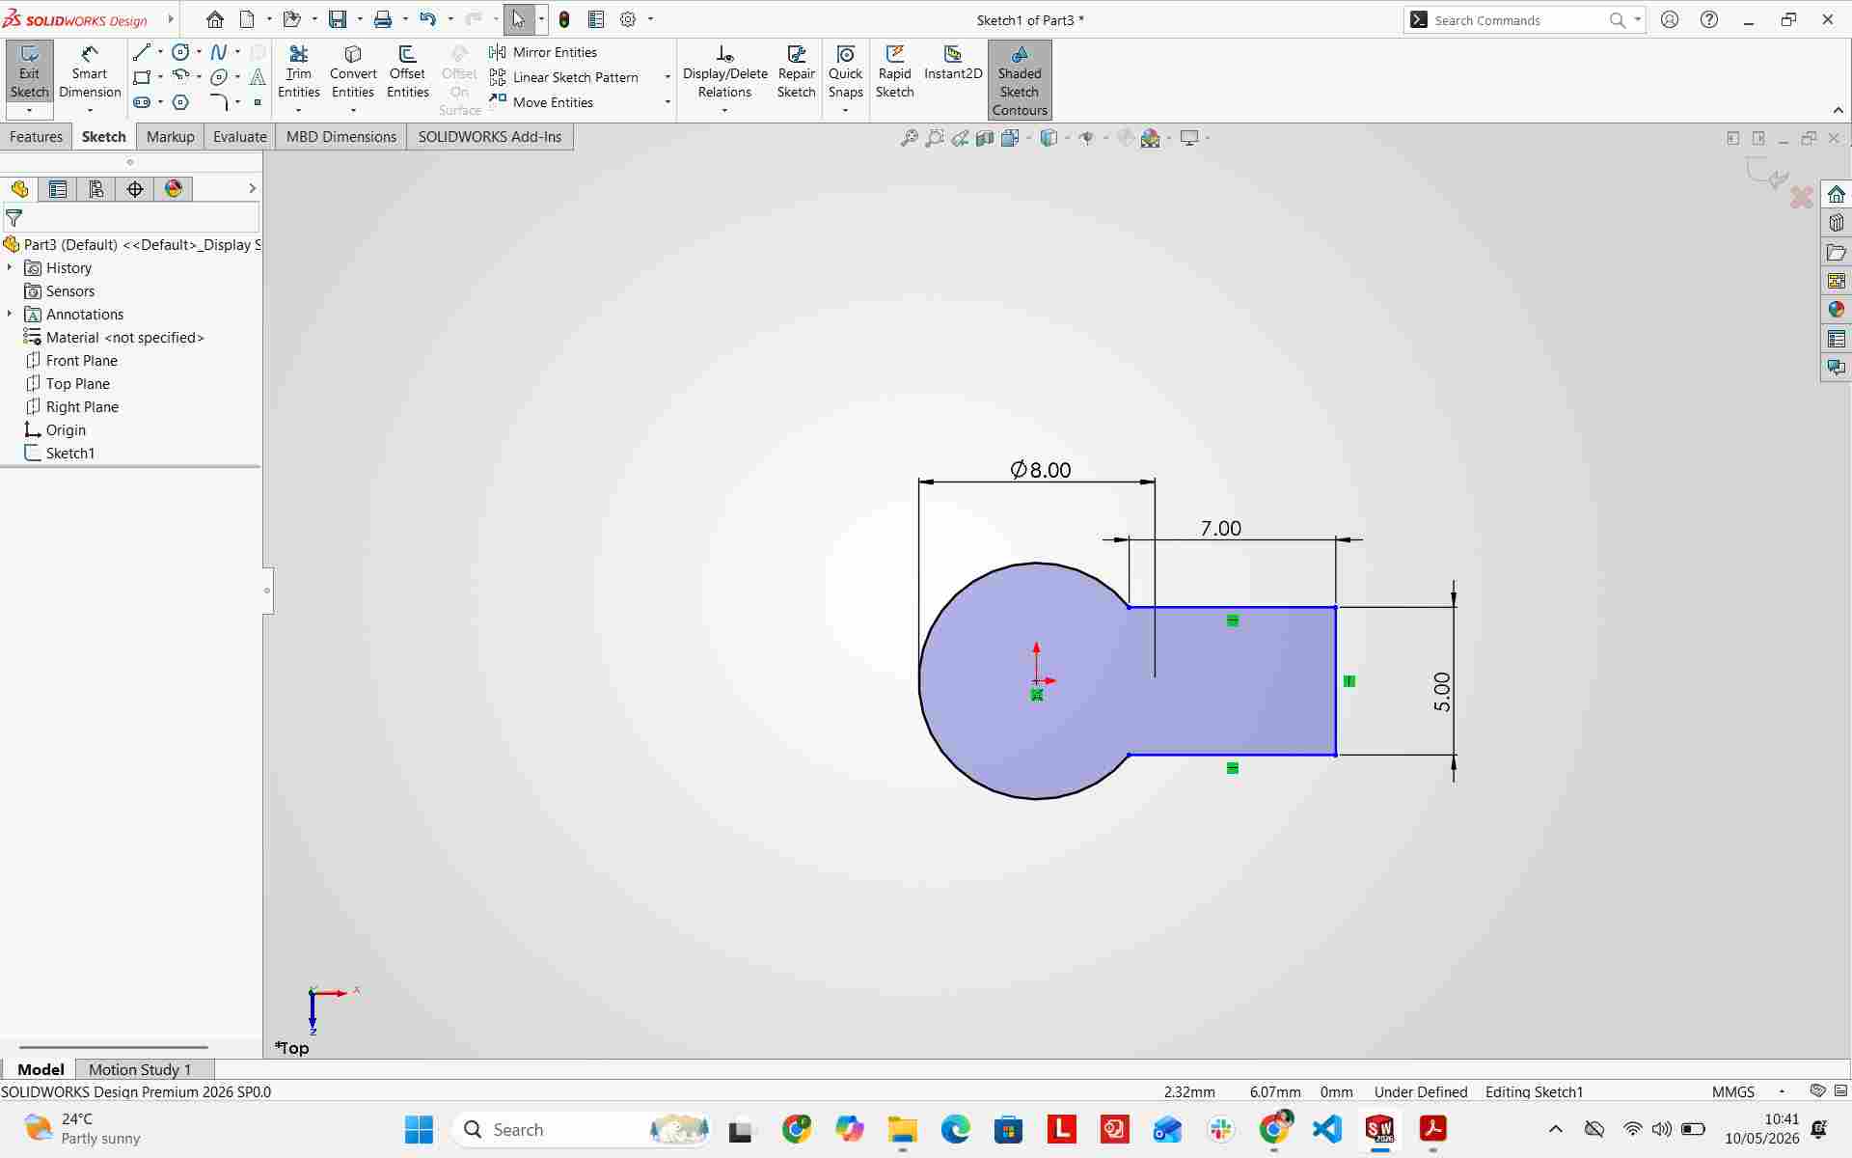Click the Section View icon
The height and width of the screenshot is (1158, 1852).
coord(985,138)
